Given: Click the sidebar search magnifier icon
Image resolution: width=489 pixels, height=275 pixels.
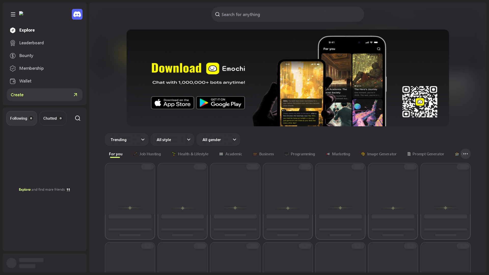Looking at the screenshot, I should tap(77, 118).
